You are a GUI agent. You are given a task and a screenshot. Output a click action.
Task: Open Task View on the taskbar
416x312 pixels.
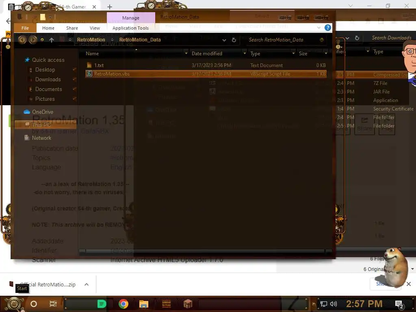53,304
